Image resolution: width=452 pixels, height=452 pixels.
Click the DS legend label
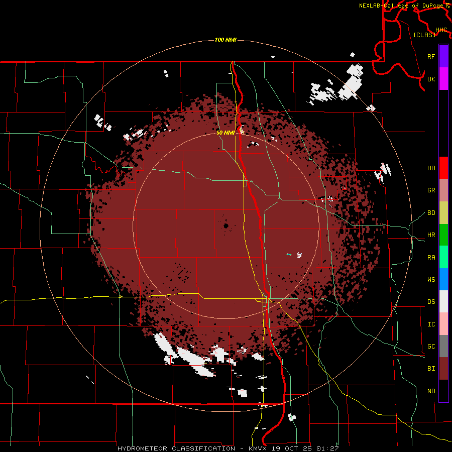coord(431,302)
